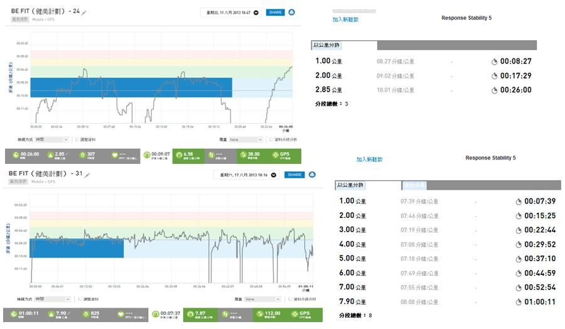This screenshot has width=565, height=329.
Task: Click the 2.85 distance icon
Action: pyautogui.click(x=50, y=155)
